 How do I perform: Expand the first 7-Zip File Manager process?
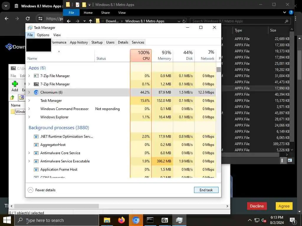pyautogui.click(x=29, y=76)
